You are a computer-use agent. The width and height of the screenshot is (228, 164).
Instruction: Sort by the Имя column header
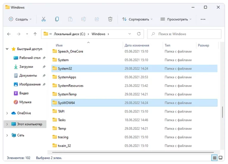click(59, 45)
